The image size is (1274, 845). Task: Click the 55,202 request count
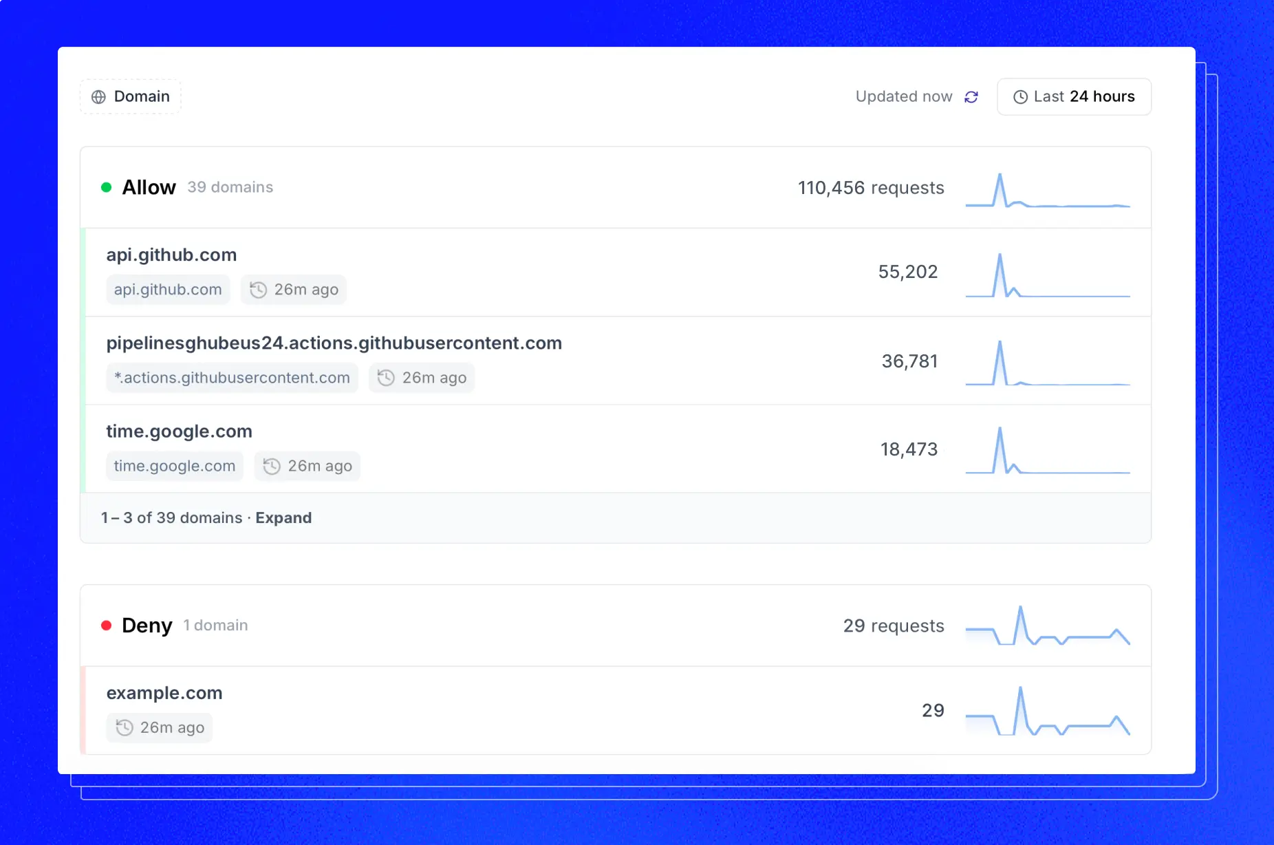[908, 272]
